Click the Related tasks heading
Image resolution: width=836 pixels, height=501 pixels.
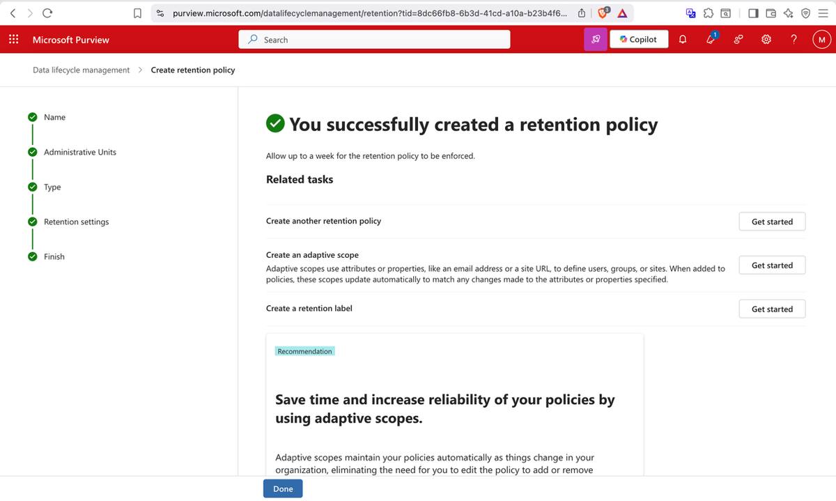(x=300, y=179)
